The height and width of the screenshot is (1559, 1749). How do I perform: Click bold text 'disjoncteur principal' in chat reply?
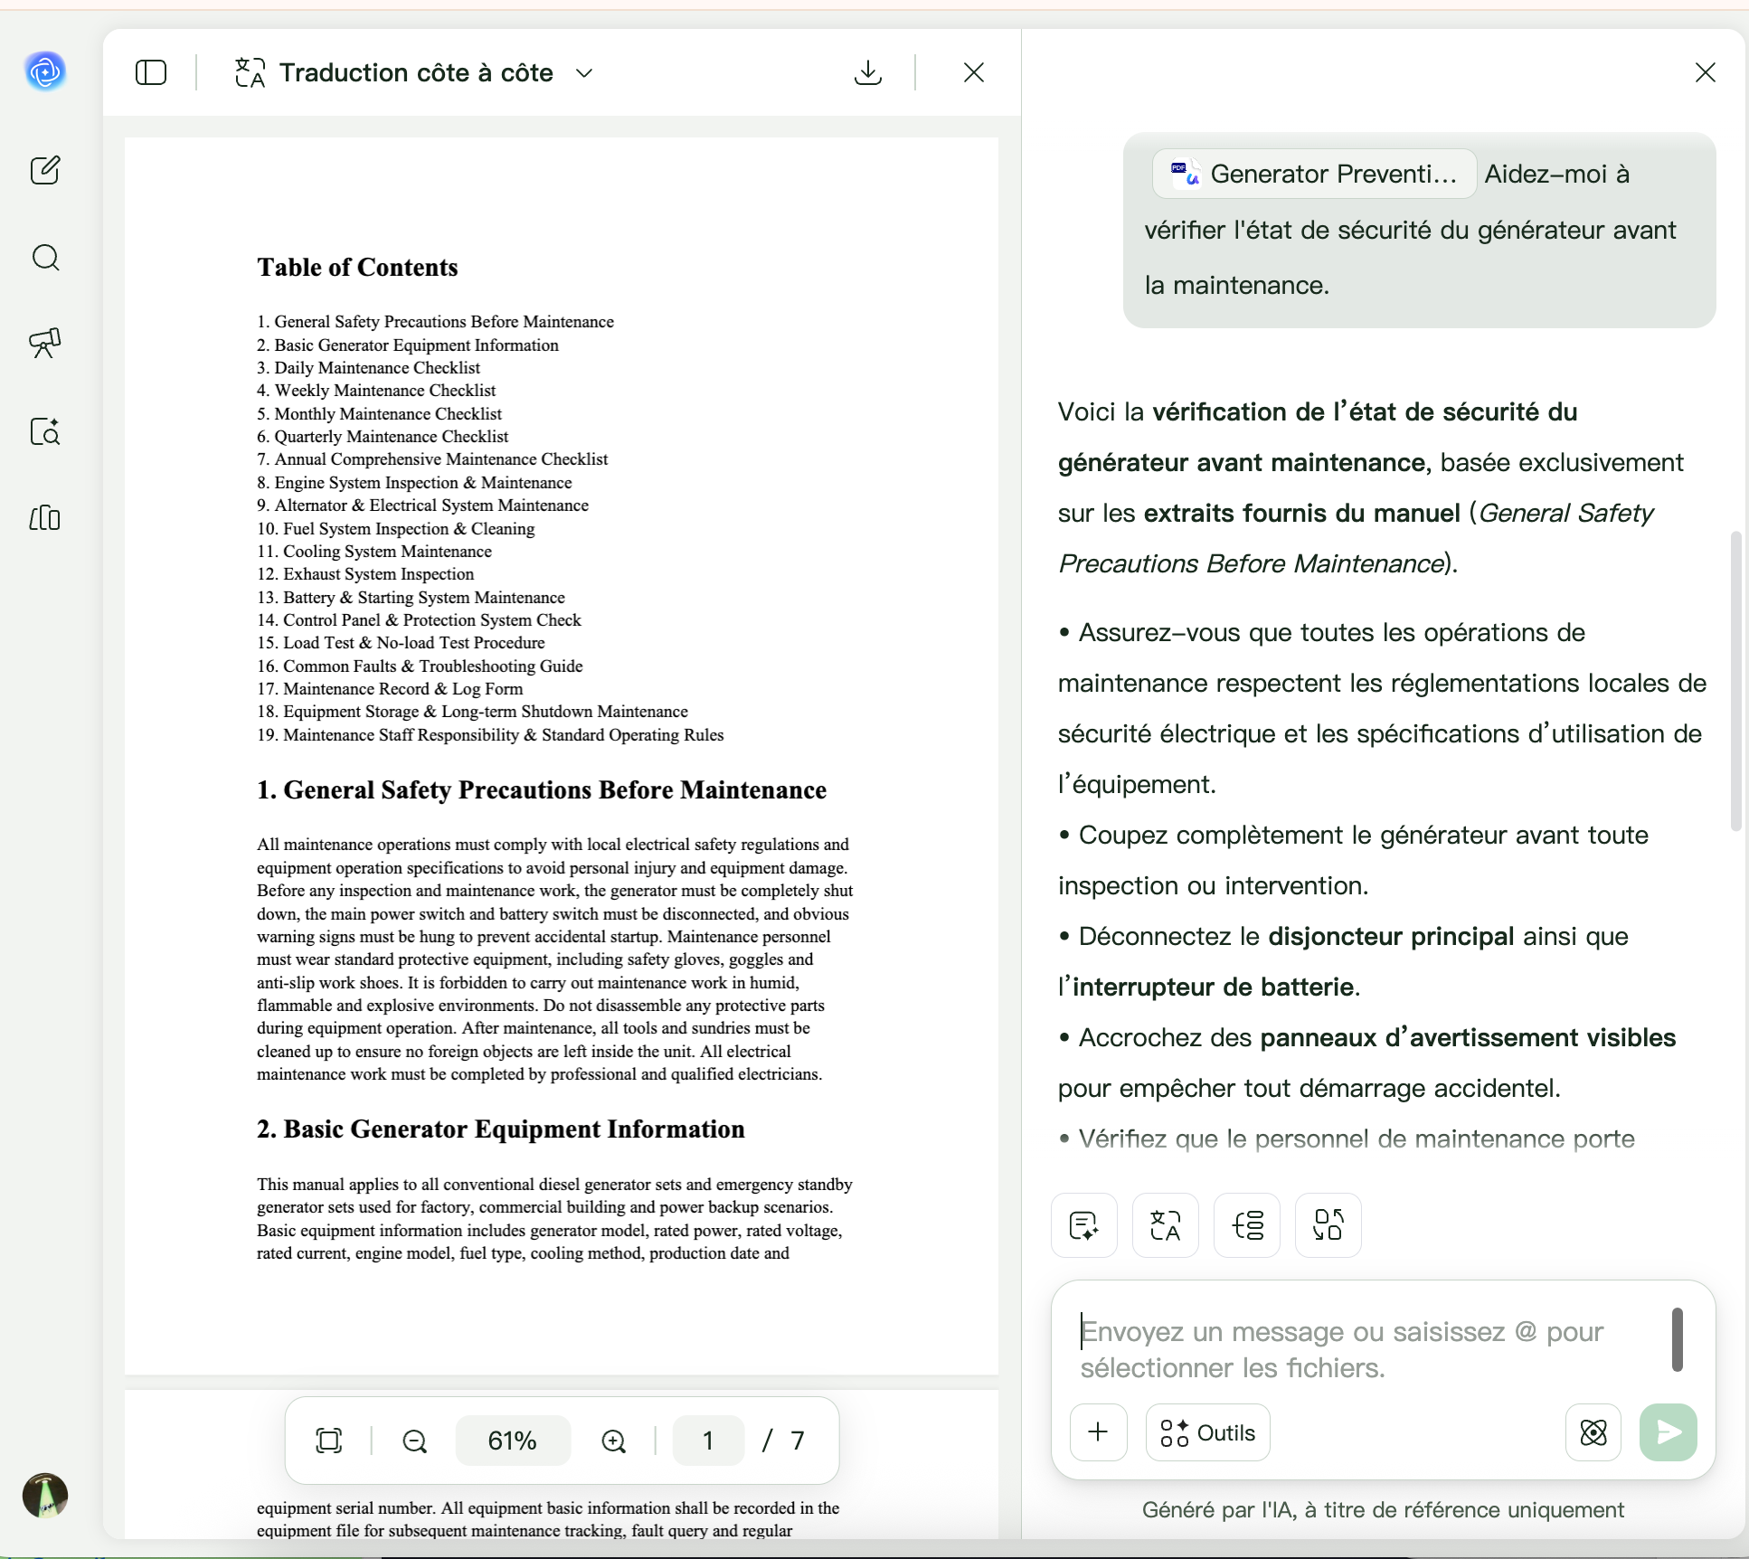1391,936
